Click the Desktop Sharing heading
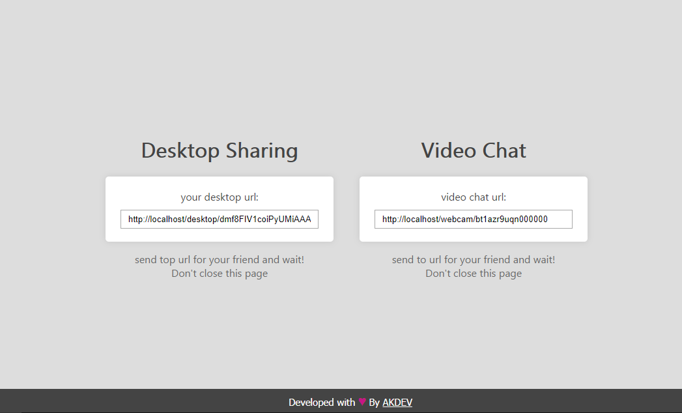This screenshot has width=682, height=413. [220, 150]
